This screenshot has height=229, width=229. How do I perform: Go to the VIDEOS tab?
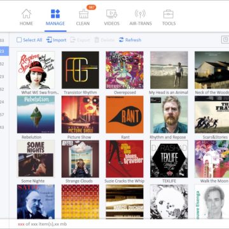[x=112, y=17]
